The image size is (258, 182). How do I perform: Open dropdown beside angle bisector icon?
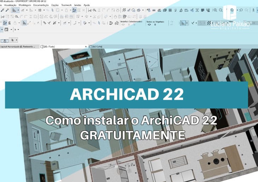59,23
